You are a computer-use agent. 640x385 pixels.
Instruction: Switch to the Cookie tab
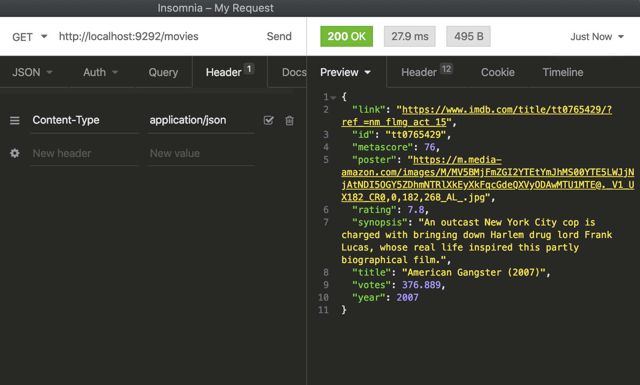click(498, 72)
